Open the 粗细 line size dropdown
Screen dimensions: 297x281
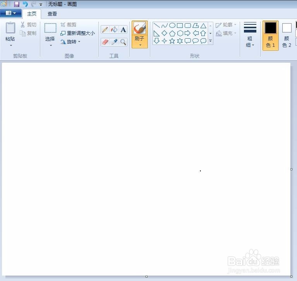[250, 35]
